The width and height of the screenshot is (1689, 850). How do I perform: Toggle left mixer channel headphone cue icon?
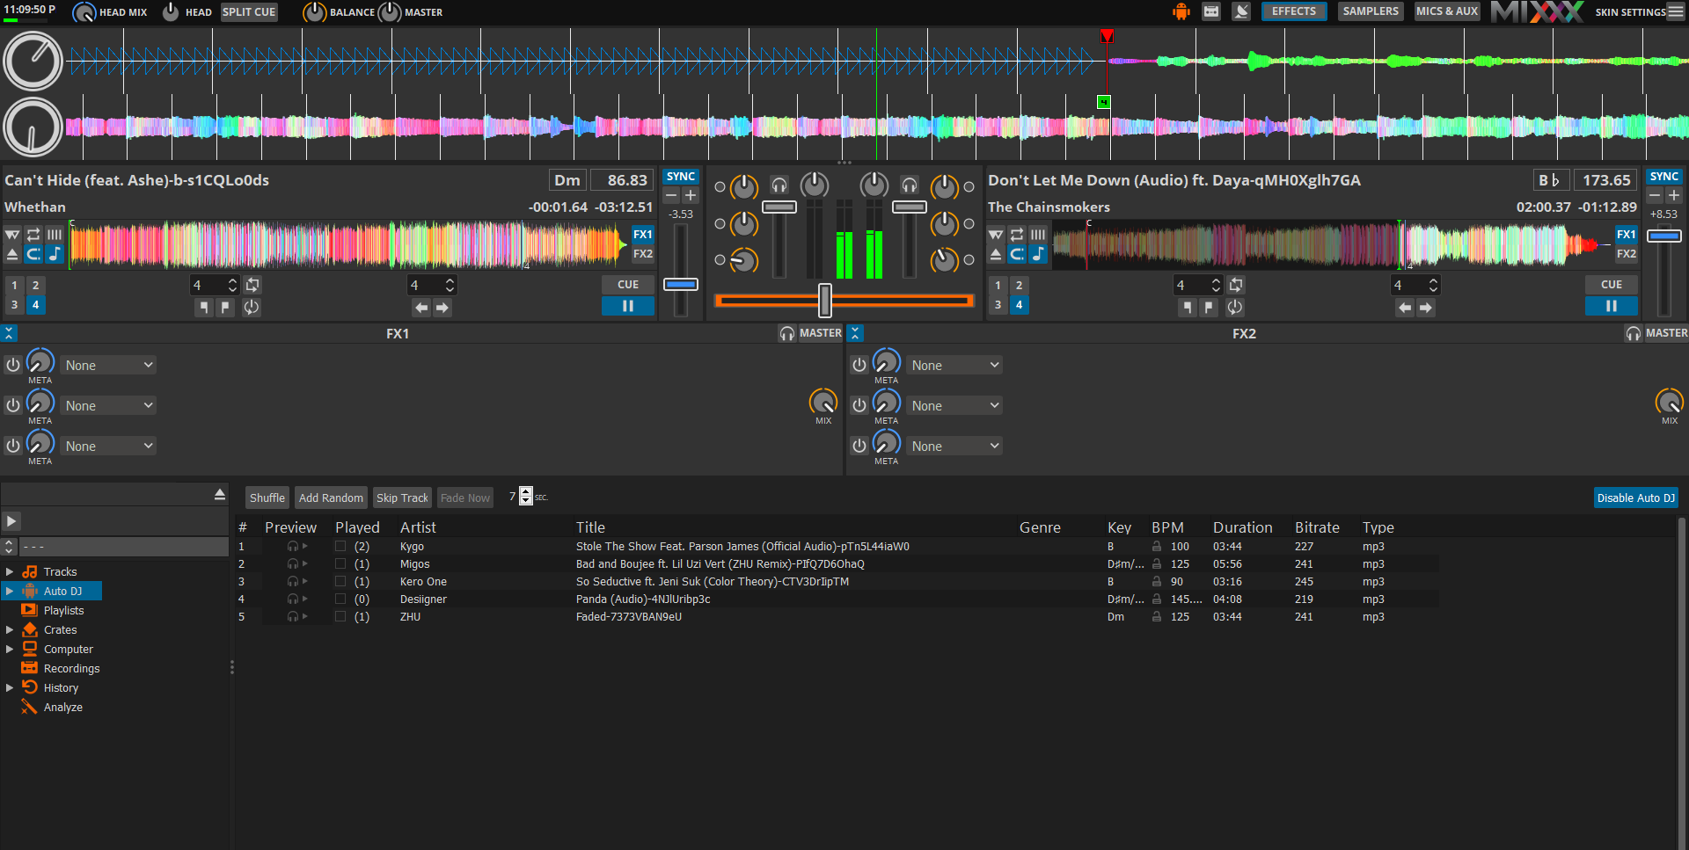(779, 185)
